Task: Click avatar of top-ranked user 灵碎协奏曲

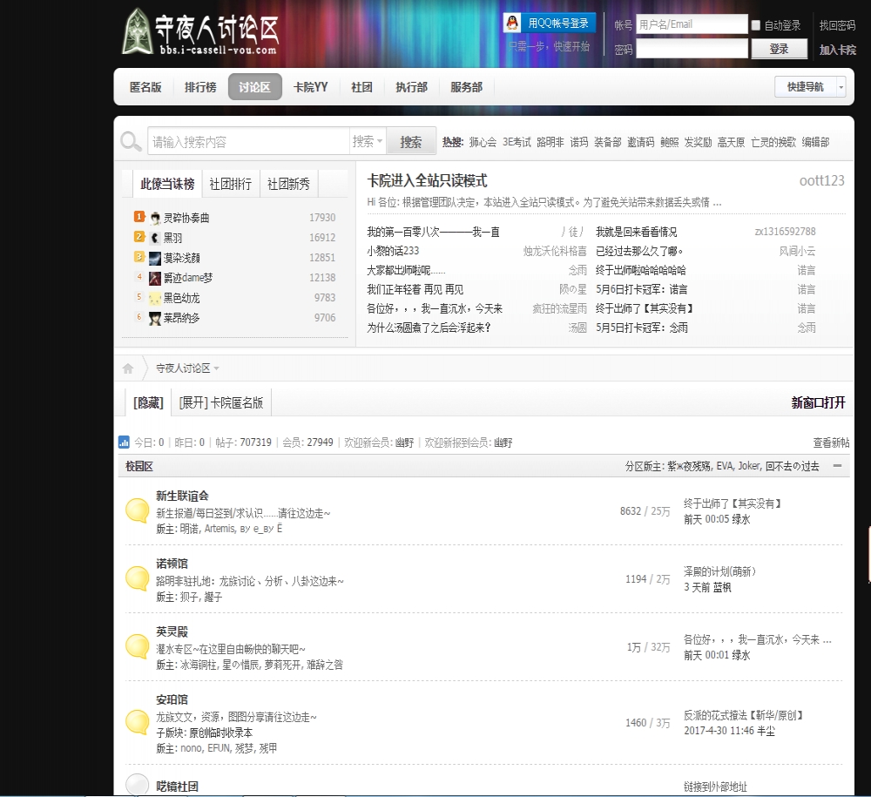Action: click(x=155, y=218)
